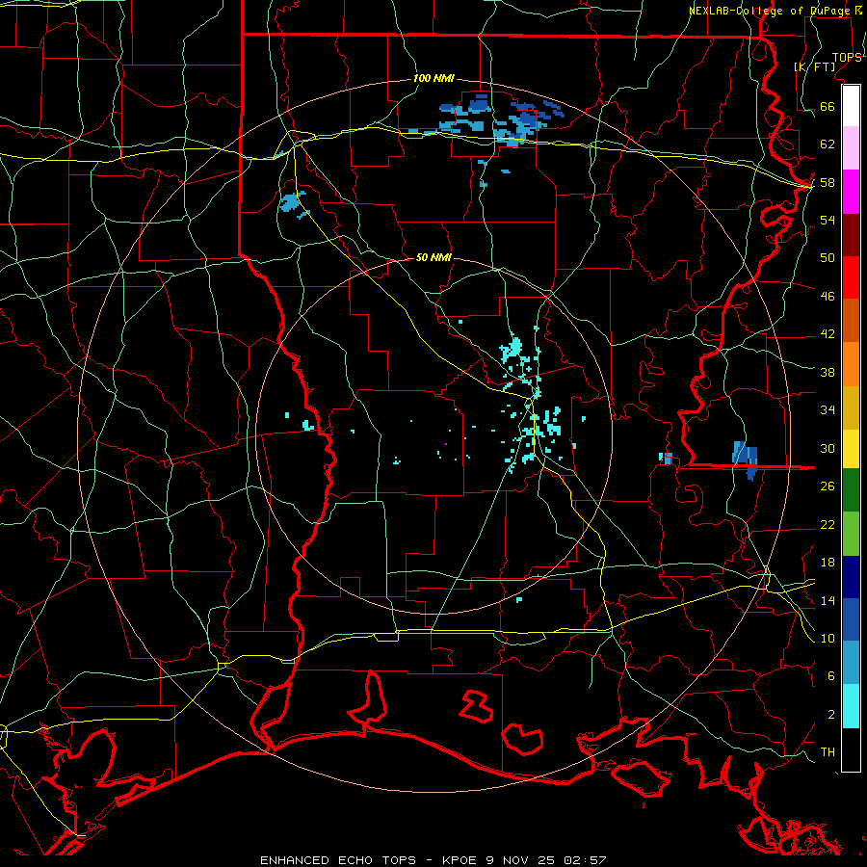Click the 'NEXLAB-College of DuPage' credit text
Image resolution: width=867 pixels, height=867 pixels.
pos(772,11)
